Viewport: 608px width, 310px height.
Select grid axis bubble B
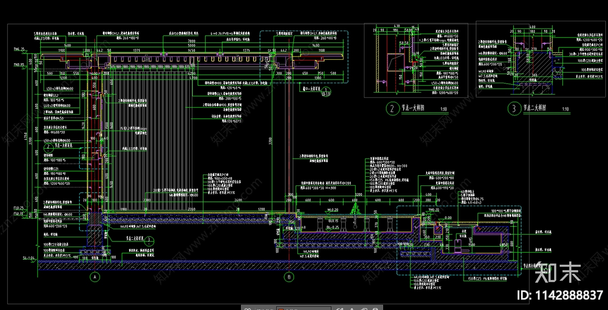coord(289,277)
